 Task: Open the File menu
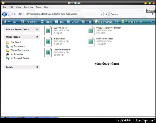(5, 7)
